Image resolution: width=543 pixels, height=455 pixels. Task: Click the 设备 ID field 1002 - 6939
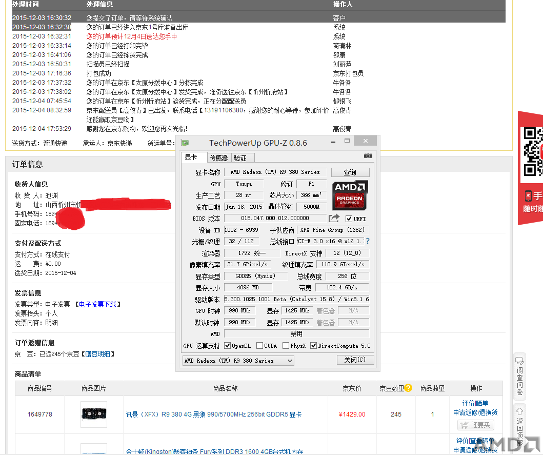[242, 230]
